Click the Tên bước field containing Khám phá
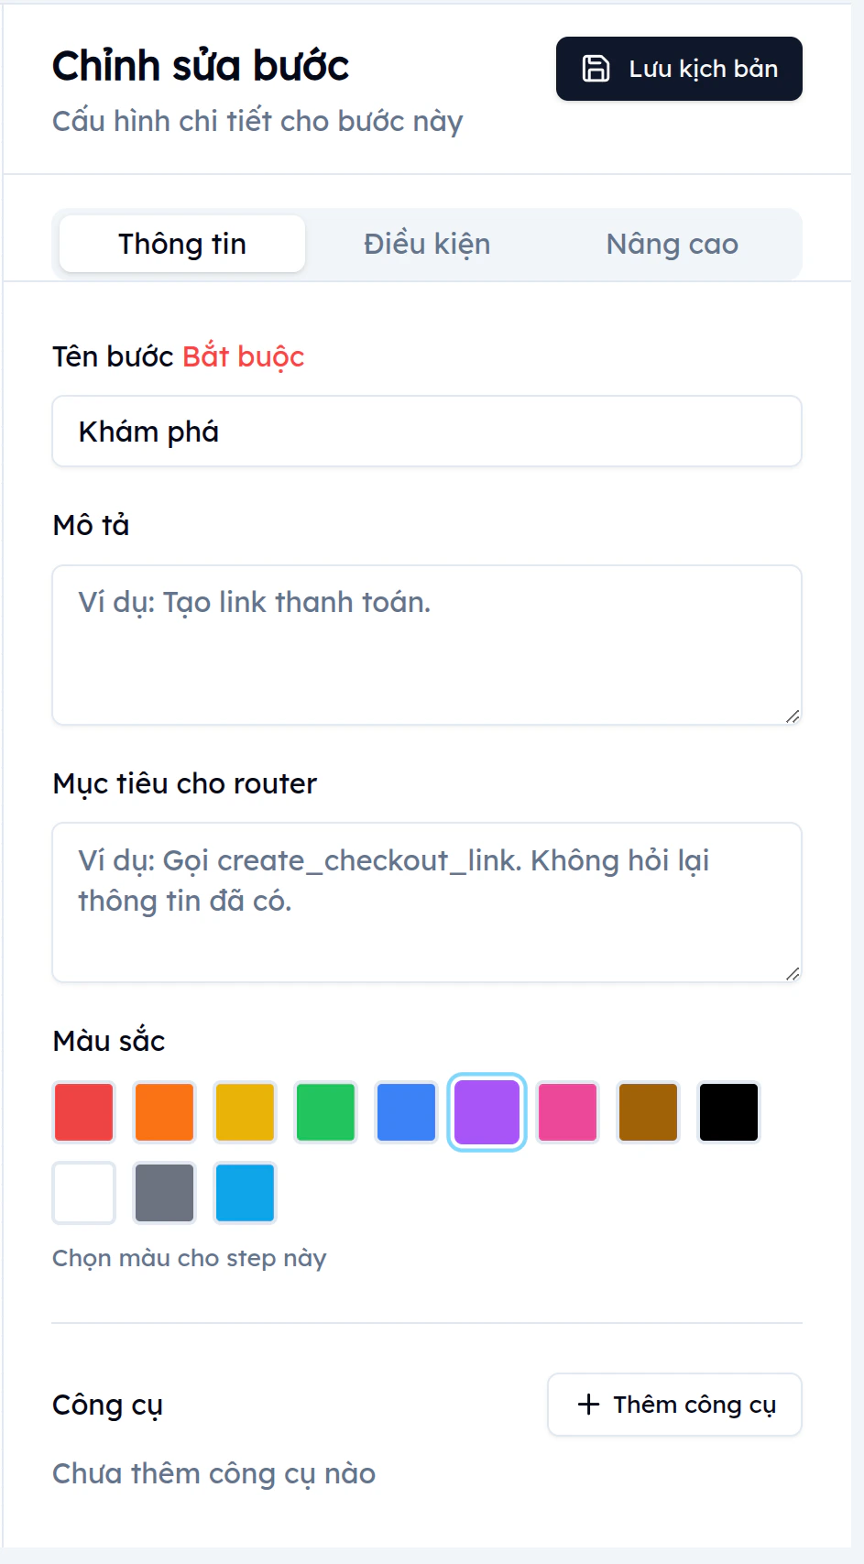The image size is (864, 1564). click(x=427, y=431)
